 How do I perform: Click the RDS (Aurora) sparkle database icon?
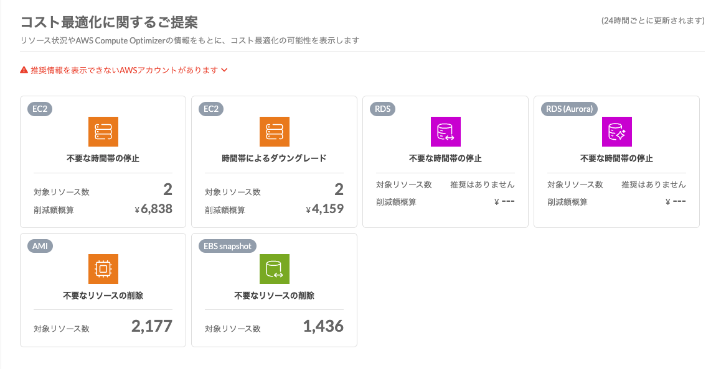(616, 132)
